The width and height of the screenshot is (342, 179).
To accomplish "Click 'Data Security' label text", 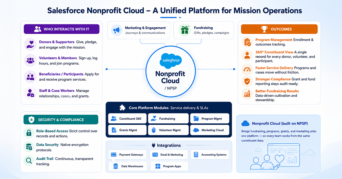I will [x=48, y=145].
